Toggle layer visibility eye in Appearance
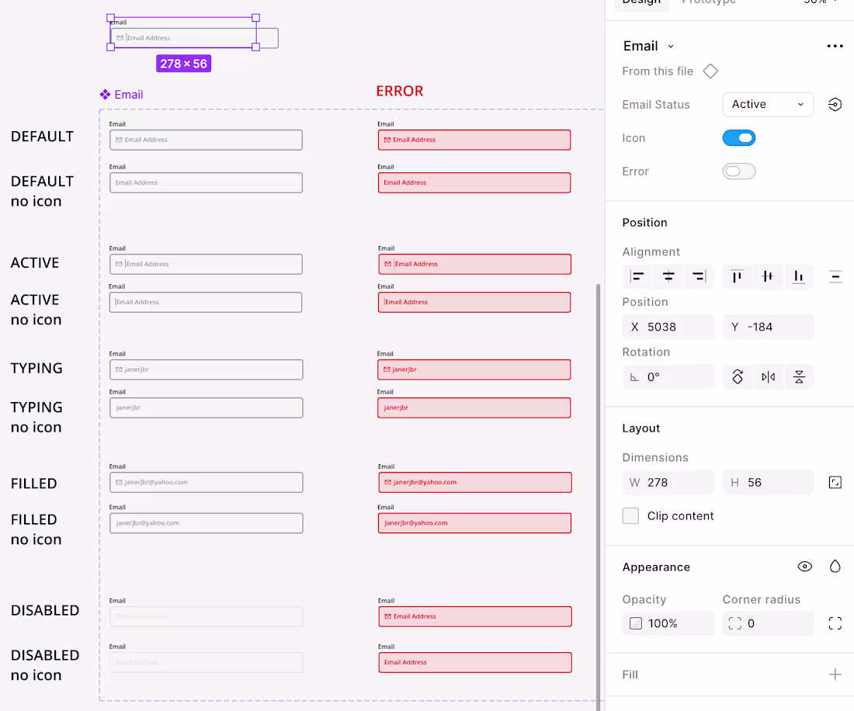 coord(804,567)
